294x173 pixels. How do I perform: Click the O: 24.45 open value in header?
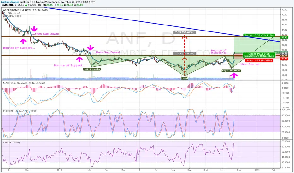[48, 5]
